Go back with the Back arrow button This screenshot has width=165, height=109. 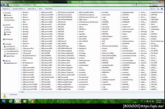[x=2, y=5]
